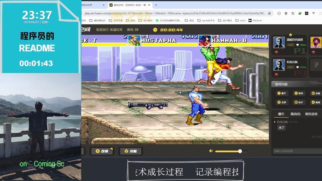Click the QR-code extension icon
Screen dimensions: 322x181
[293, 13]
